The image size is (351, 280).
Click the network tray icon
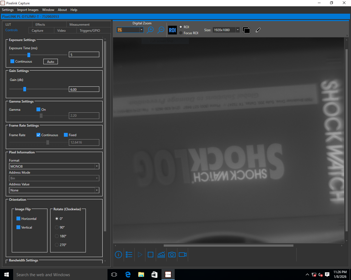(x=314, y=275)
